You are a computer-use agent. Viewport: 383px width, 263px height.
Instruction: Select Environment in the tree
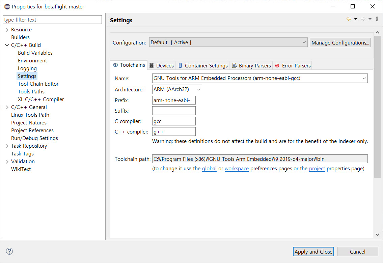[x=32, y=61]
